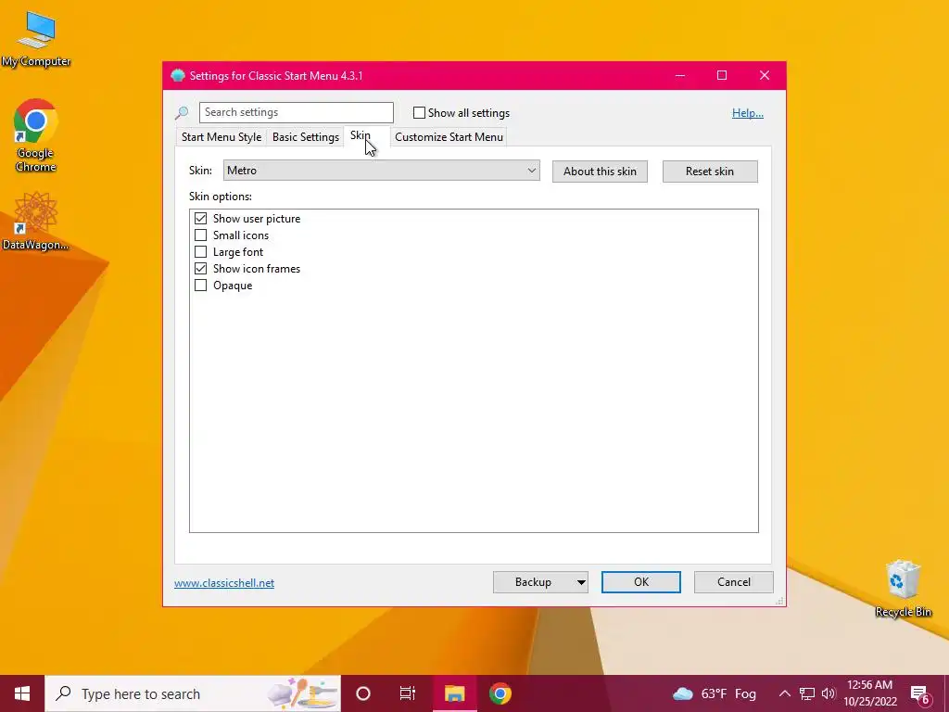Viewport: 949px width, 712px height.
Task: Minimize the Classic Start Menu settings window
Action: (x=680, y=76)
